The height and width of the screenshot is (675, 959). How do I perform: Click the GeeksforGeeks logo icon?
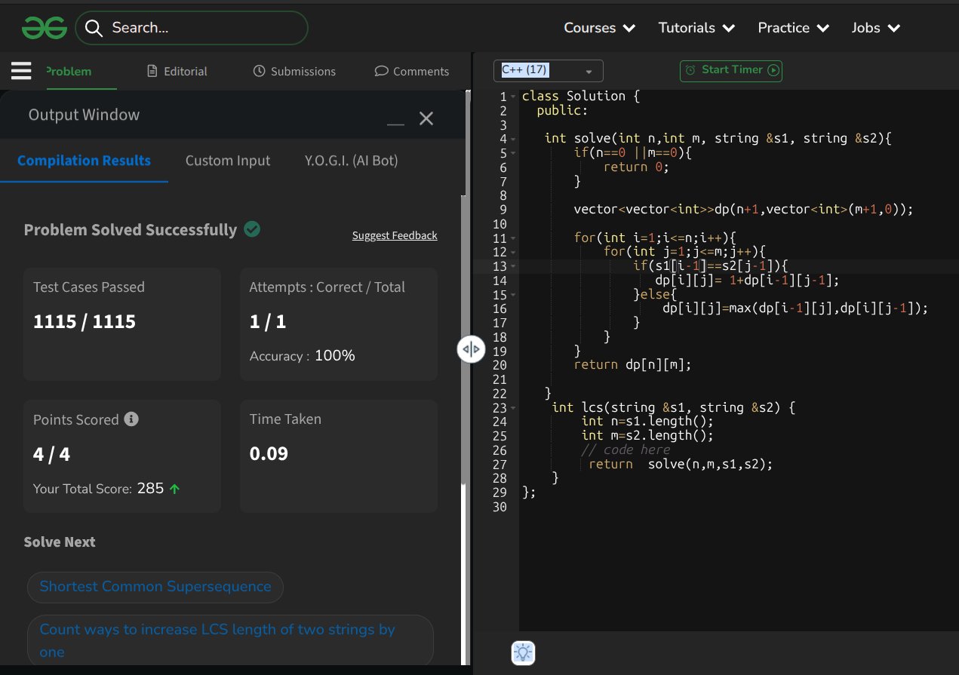click(x=45, y=28)
